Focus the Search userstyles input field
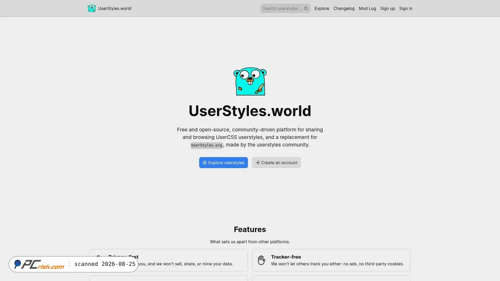 (x=285, y=8)
